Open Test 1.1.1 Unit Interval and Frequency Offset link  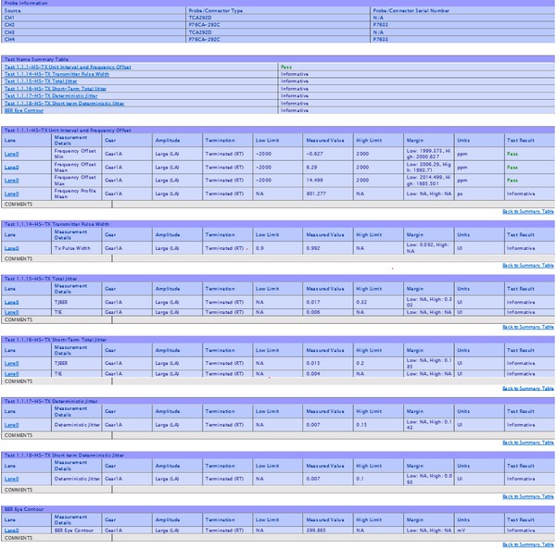[67, 68]
